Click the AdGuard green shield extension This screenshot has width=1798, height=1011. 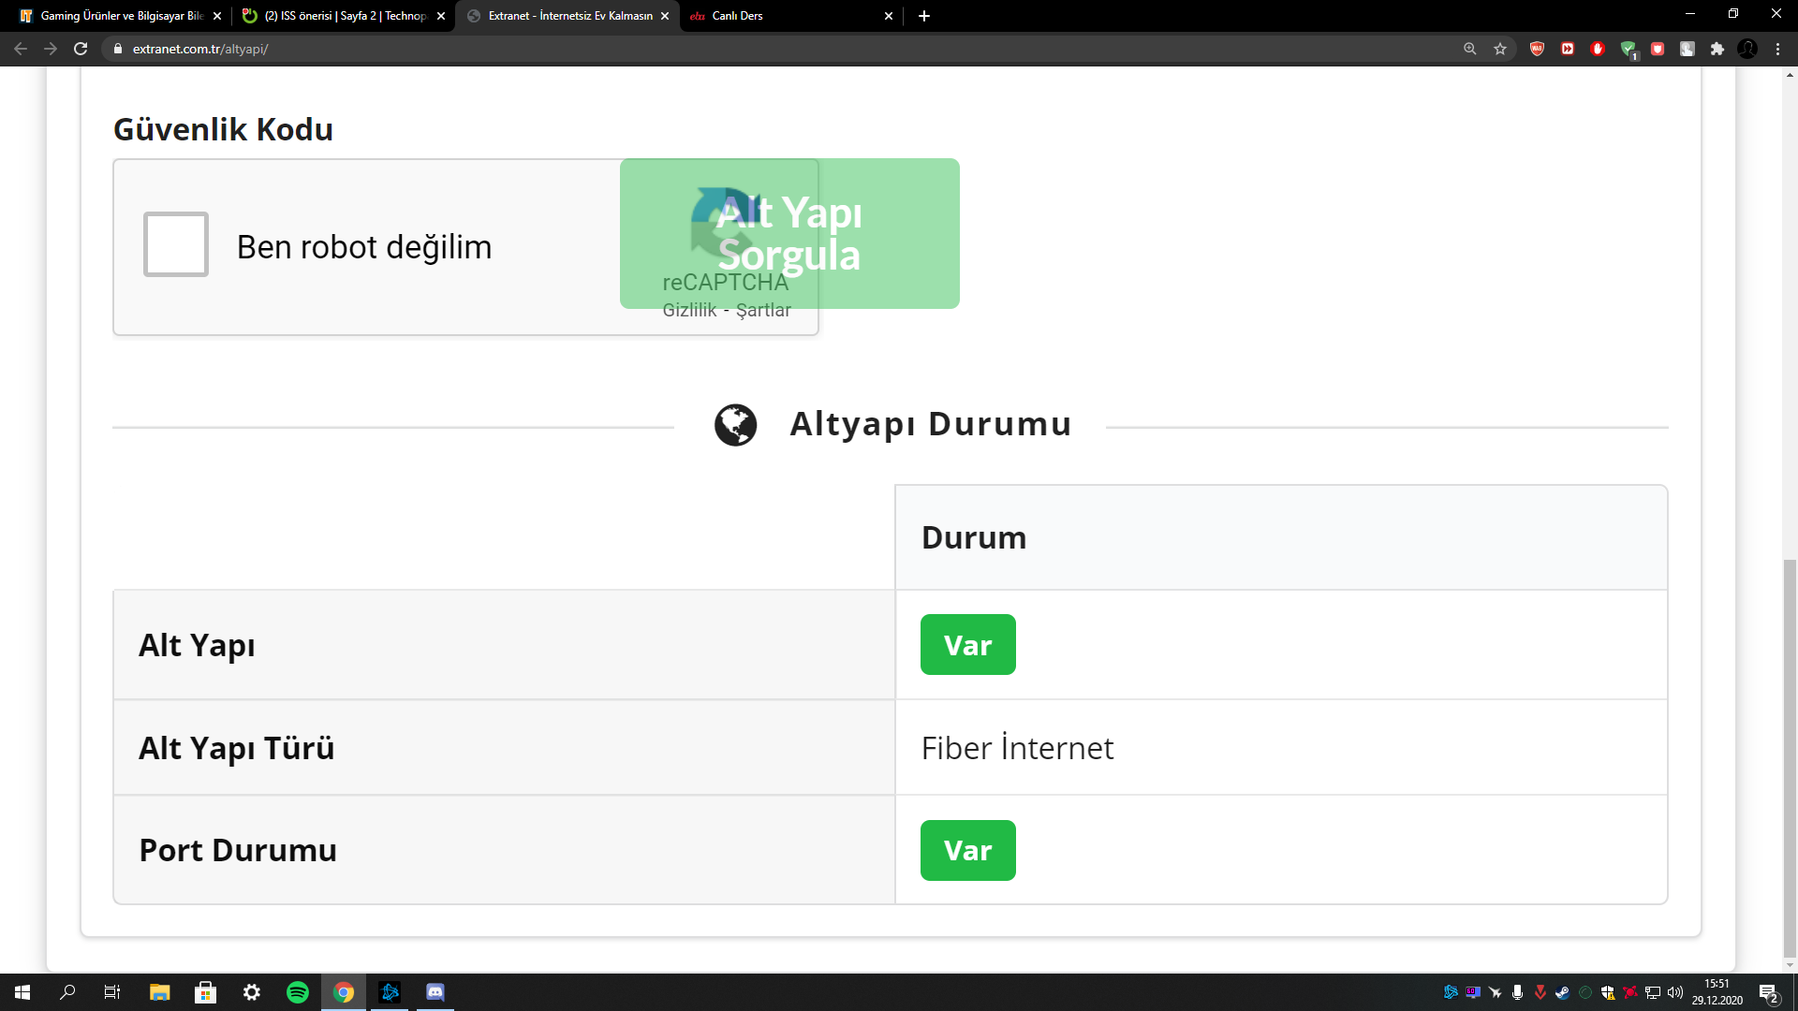[1628, 49]
